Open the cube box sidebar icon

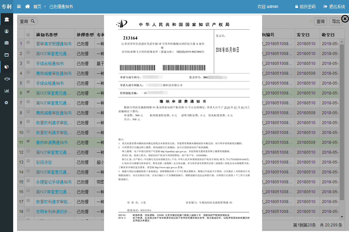pyautogui.click(x=7, y=67)
